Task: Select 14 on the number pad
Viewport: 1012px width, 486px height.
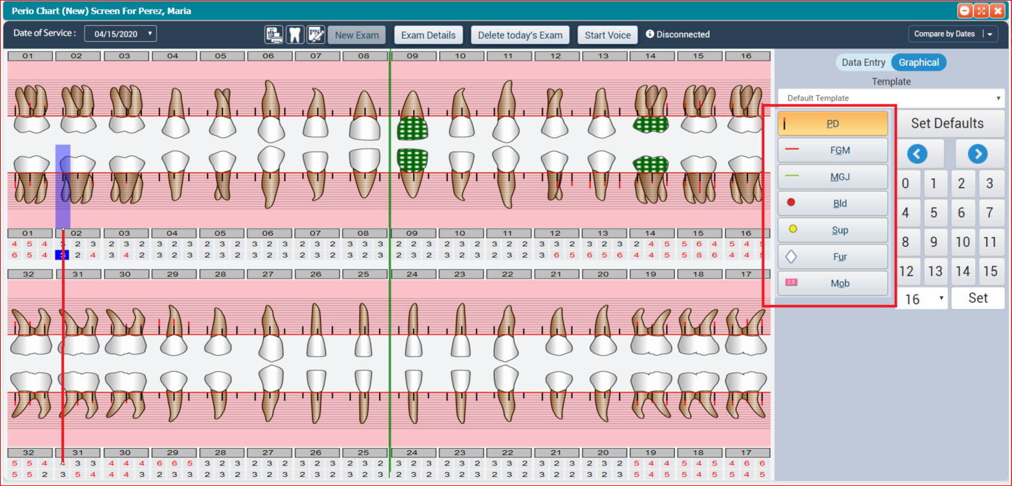Action: pos(962,272)
